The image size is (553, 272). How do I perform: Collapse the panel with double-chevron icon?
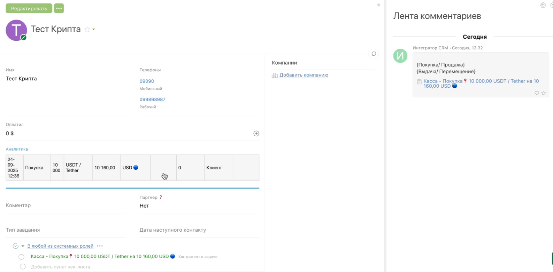tap(378, 5)
